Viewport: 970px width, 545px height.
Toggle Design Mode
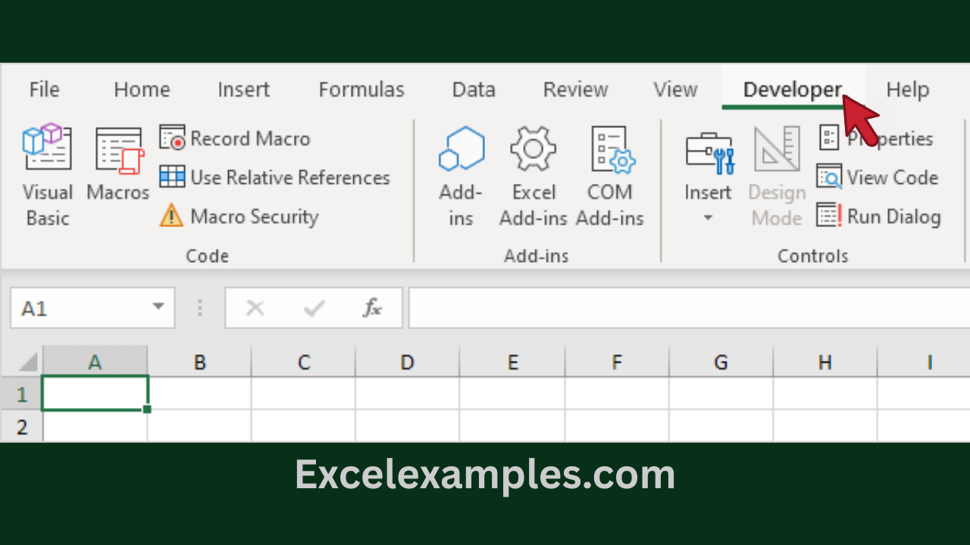777,177
